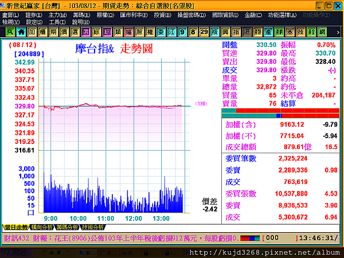Open the 期 futures toolbar icon
Image resolution: width=344 pixels, height=258 pixels.
[x=53, y=32]
